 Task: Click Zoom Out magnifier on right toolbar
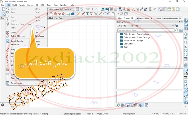point(186,42)
